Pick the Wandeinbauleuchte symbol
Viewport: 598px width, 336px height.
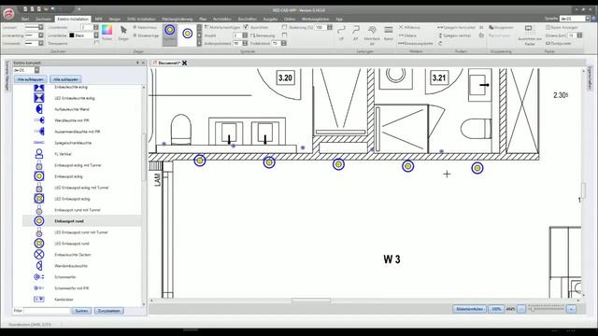pos(39,265)
